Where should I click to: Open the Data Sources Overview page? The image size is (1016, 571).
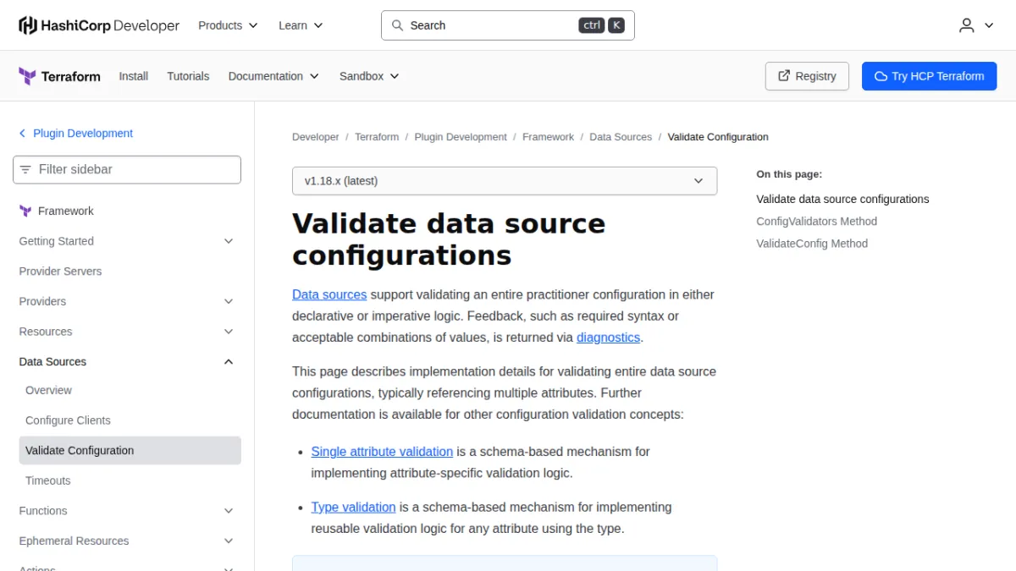48,390
